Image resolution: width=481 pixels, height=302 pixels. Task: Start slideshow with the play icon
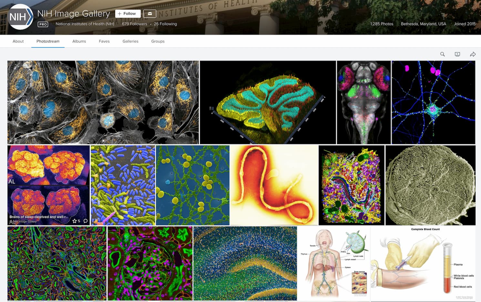point(457,54)
